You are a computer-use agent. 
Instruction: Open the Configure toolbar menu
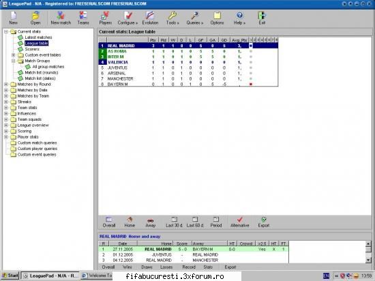(127, 18)
